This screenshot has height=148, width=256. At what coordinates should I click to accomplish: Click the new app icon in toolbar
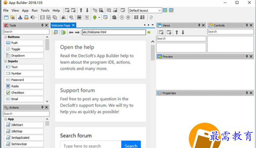[6, 17]
